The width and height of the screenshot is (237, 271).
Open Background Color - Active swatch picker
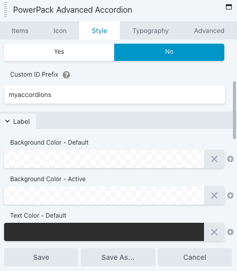point(104,195)
